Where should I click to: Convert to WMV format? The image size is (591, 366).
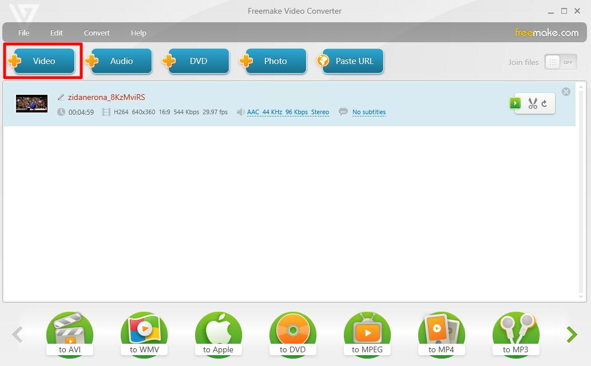click(x=144, y=335)
